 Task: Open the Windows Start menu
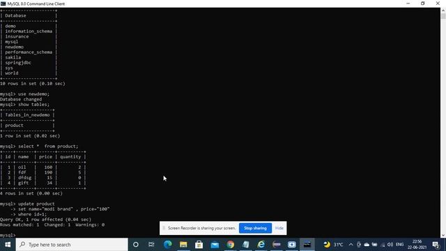(x=8, y=245)
